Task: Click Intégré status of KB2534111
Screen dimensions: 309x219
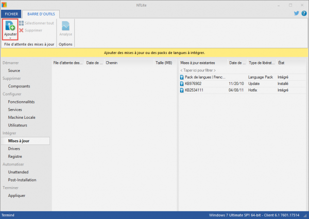Action: [x=283, y=90]
